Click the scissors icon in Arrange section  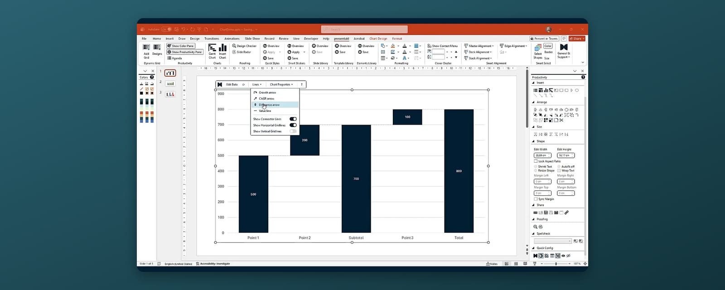(561, 120)
